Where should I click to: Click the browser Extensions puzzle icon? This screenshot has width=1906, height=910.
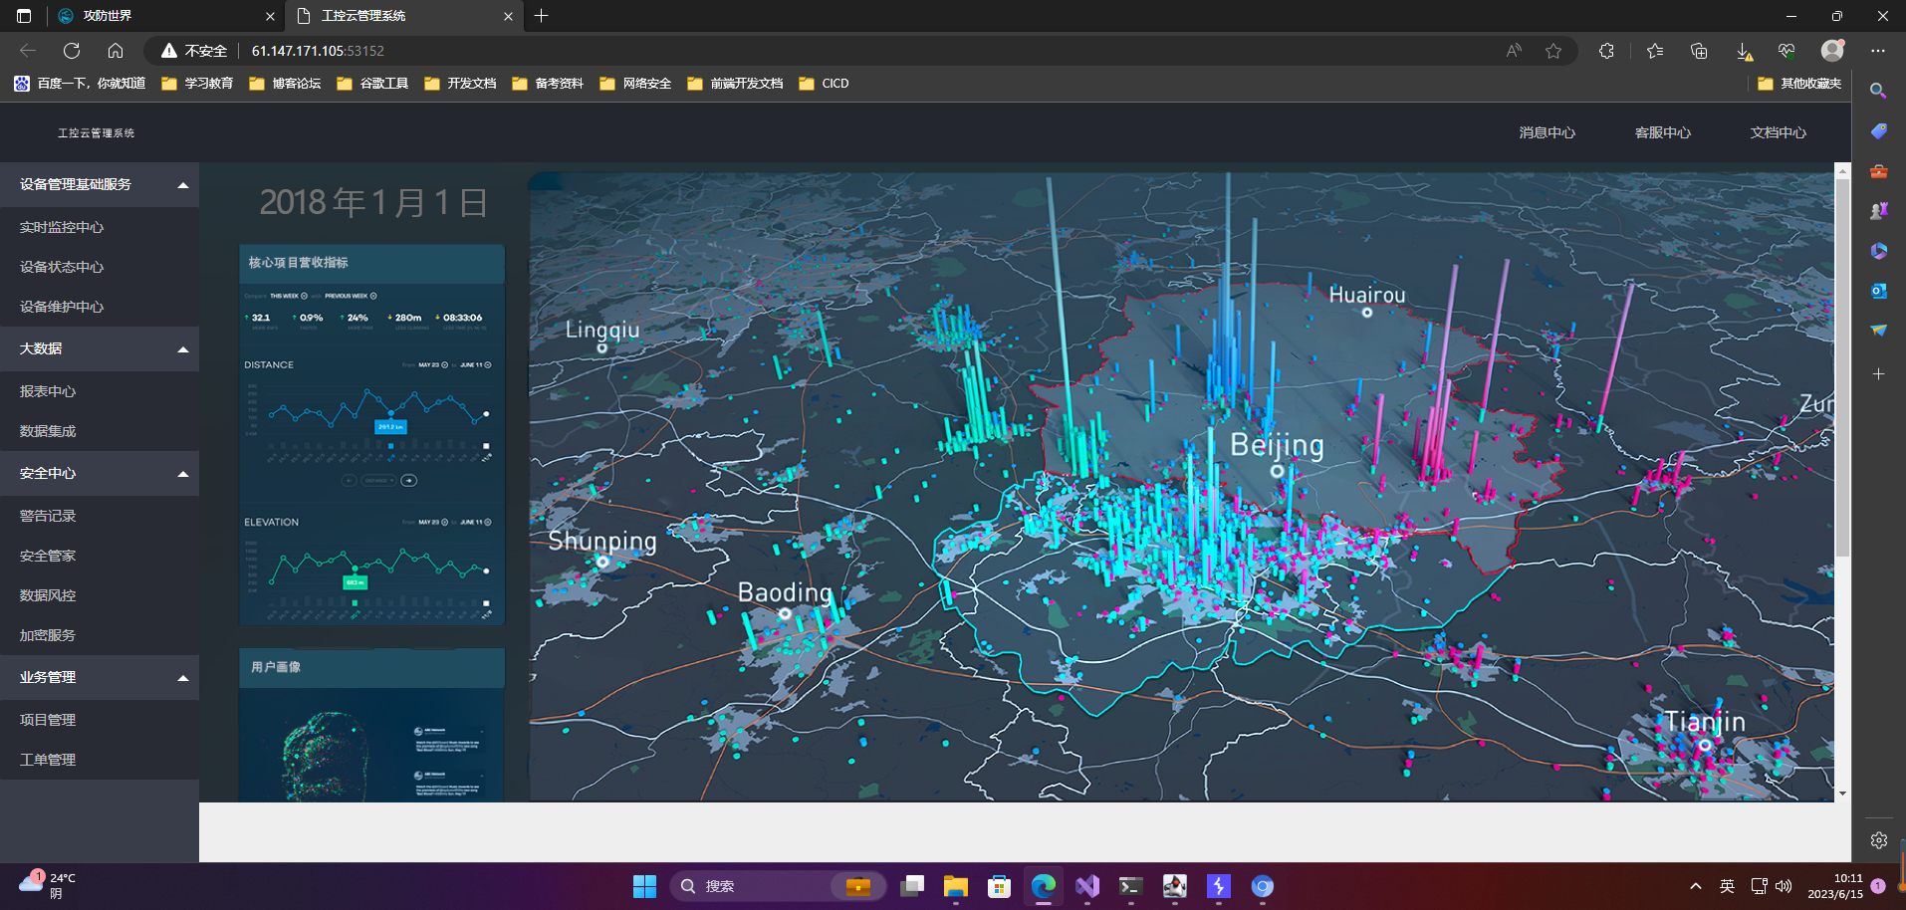[1606, 51]
